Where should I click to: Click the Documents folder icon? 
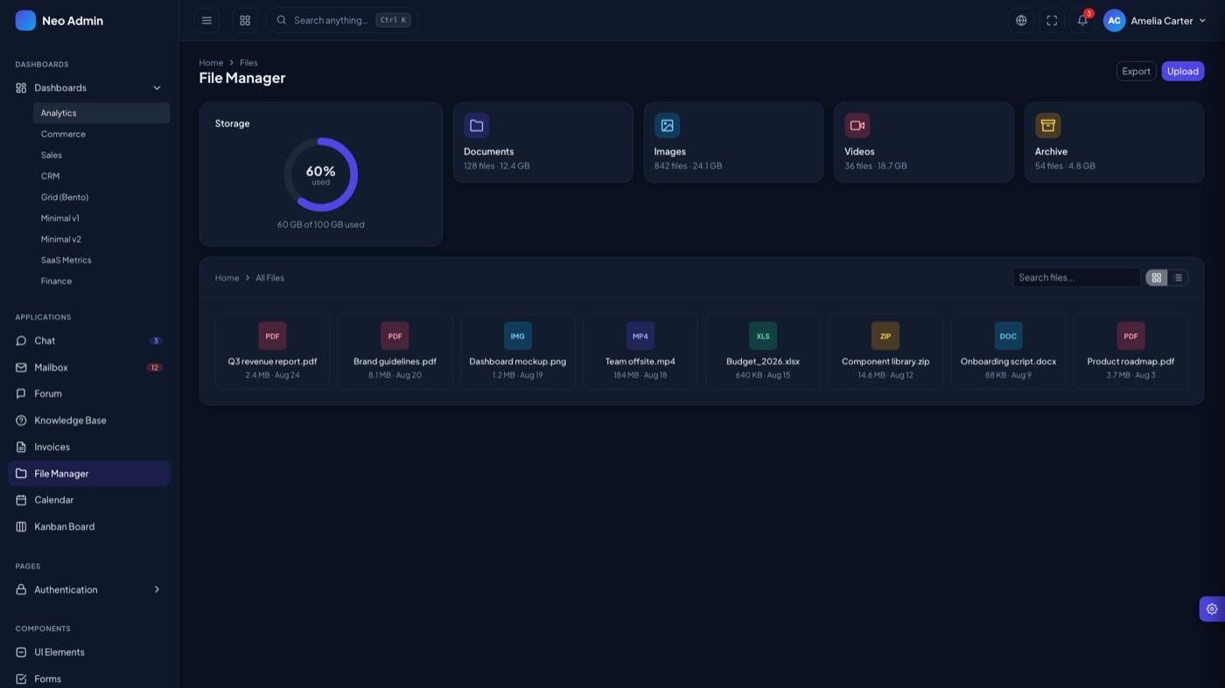click(x=477, y=125)
